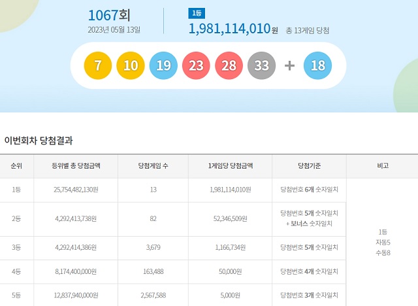Viewport: 418px width, 306px height.
Task: Click the blue 1등 badge
Action: click(x=197, y=13)
